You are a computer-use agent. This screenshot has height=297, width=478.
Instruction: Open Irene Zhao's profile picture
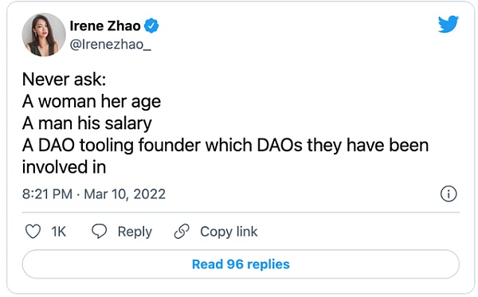(x=44, y=34)
